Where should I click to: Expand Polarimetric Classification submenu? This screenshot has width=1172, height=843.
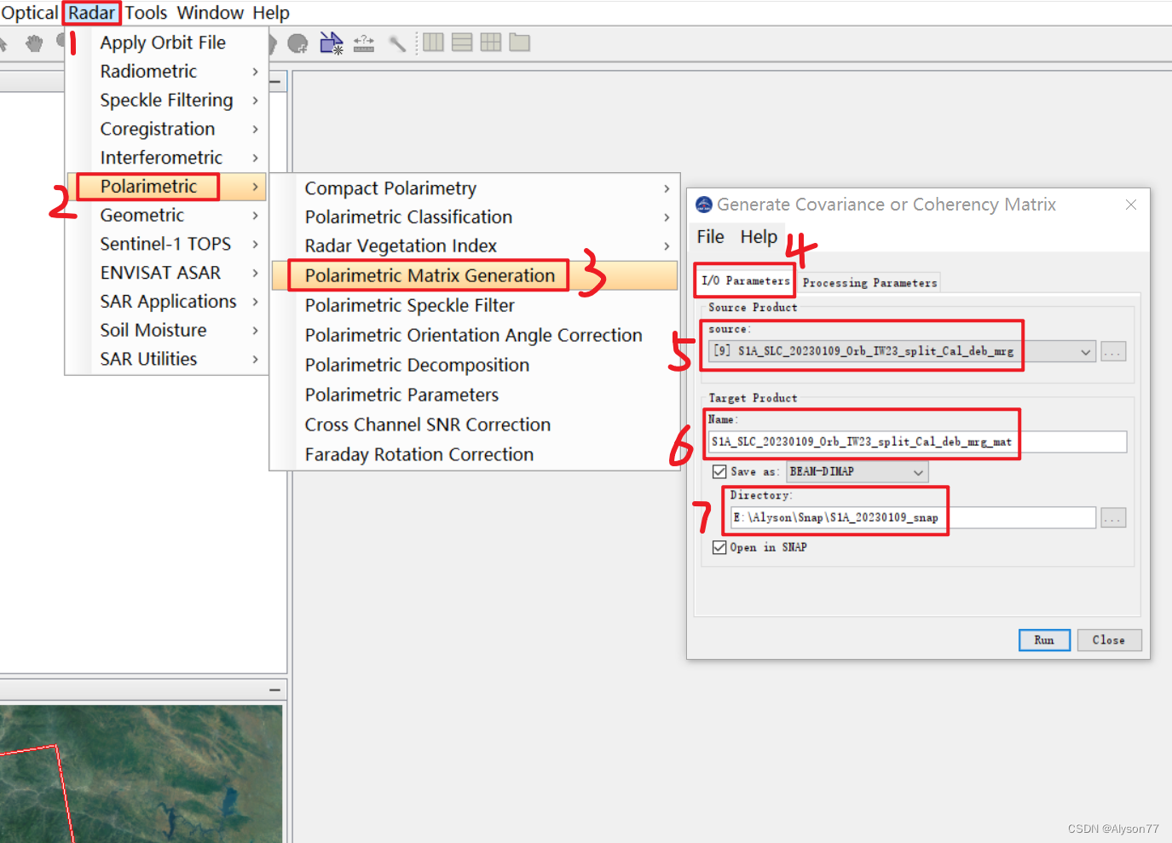click(475, 217)
